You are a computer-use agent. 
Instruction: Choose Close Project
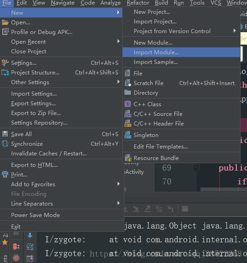coord(61,51)
